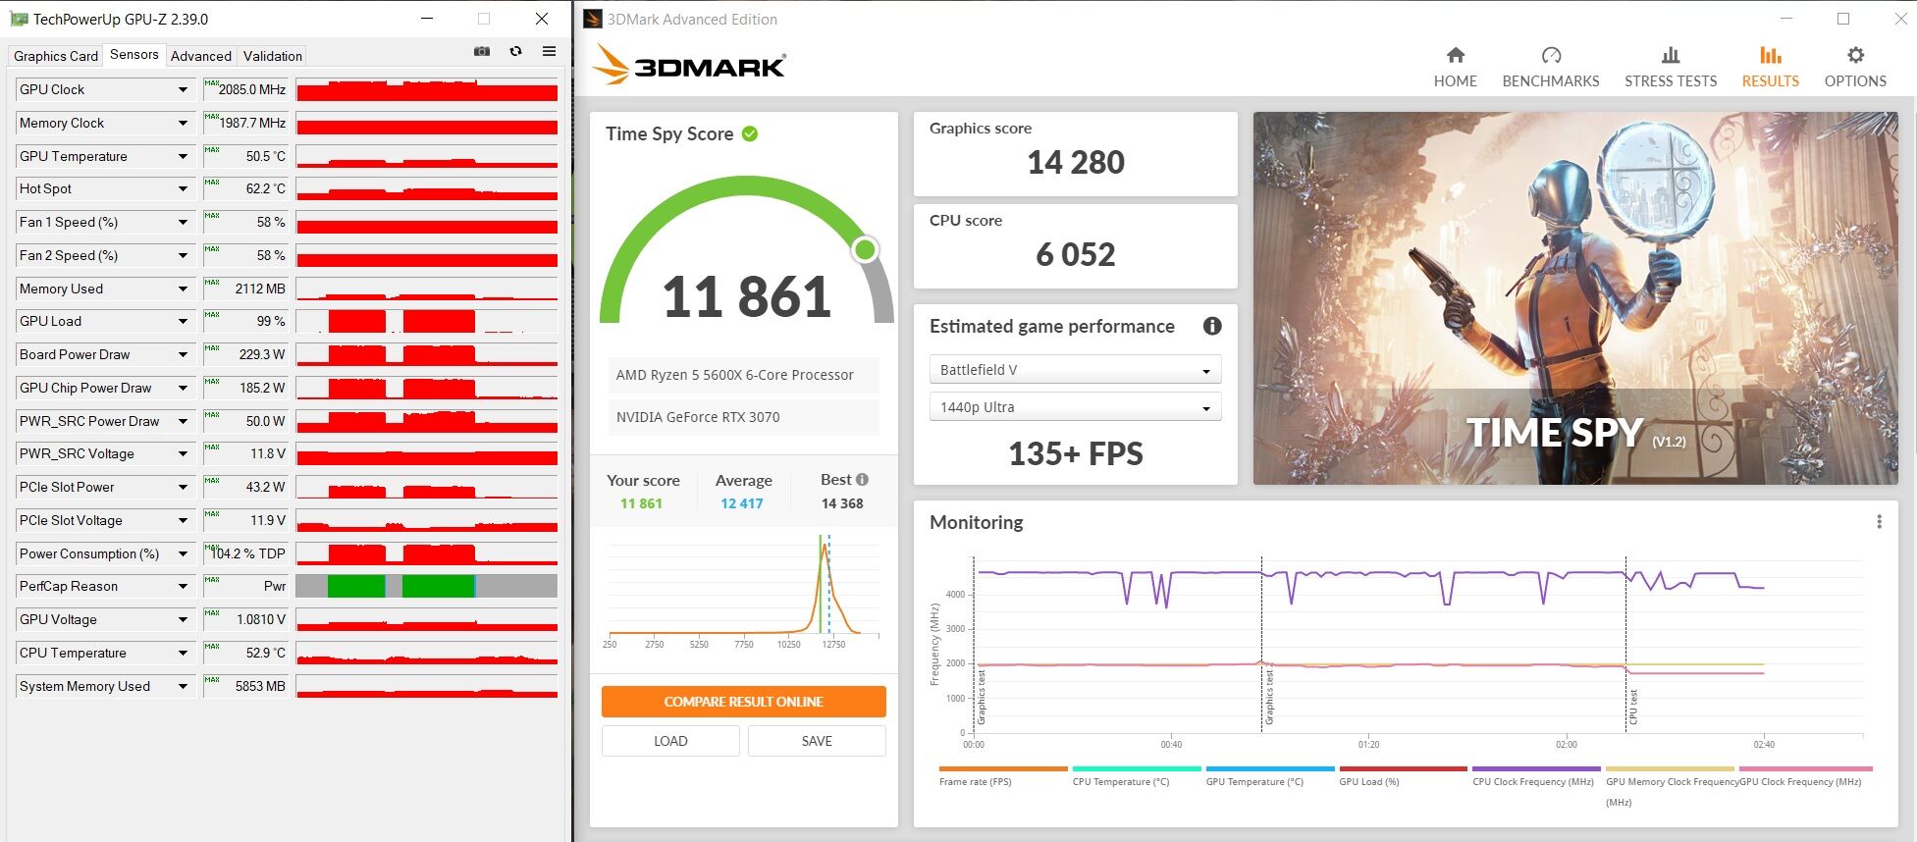Expand the Power Consumption (%) dropdown
The width and height of the screenshot is (1917, 842).
183,554
